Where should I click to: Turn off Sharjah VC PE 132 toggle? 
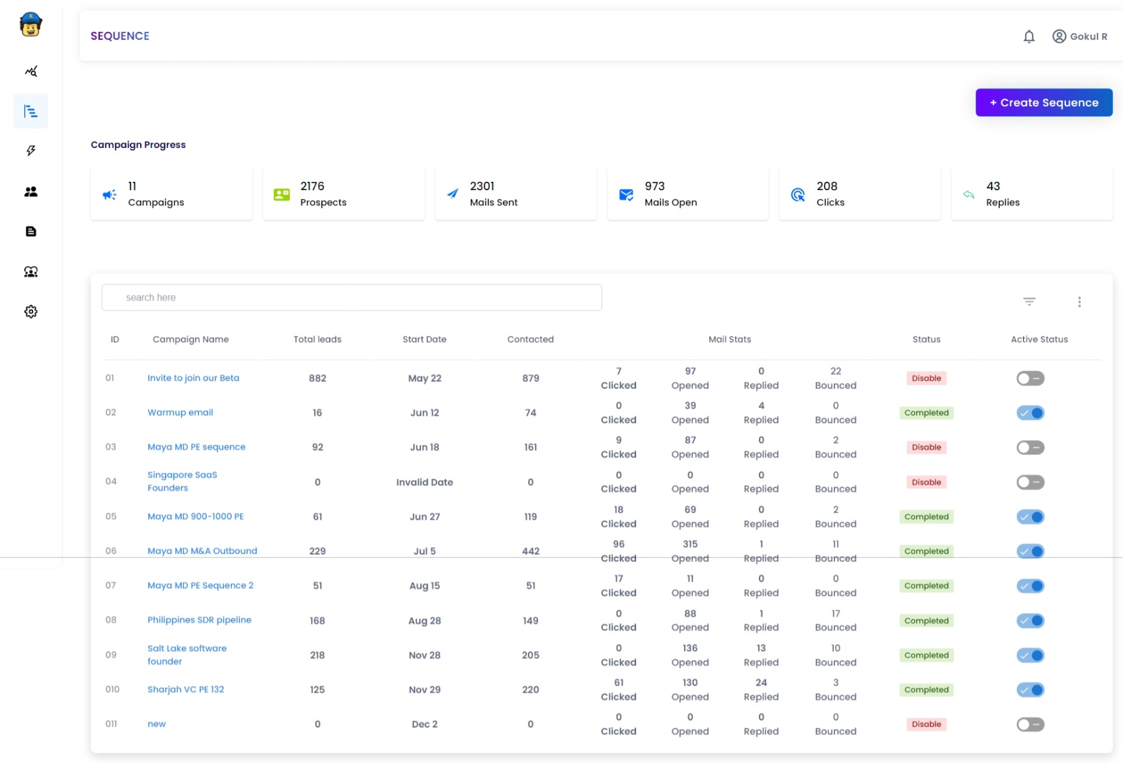(x=1030, y=689)
